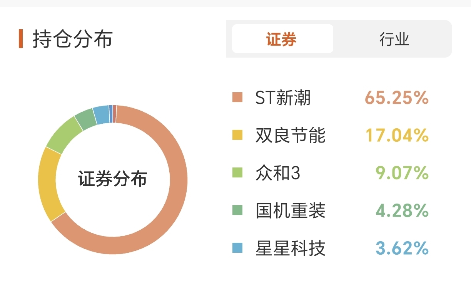Click the orange ST新潮 legend swatch

pyautogui.click(x=237, y=98)
